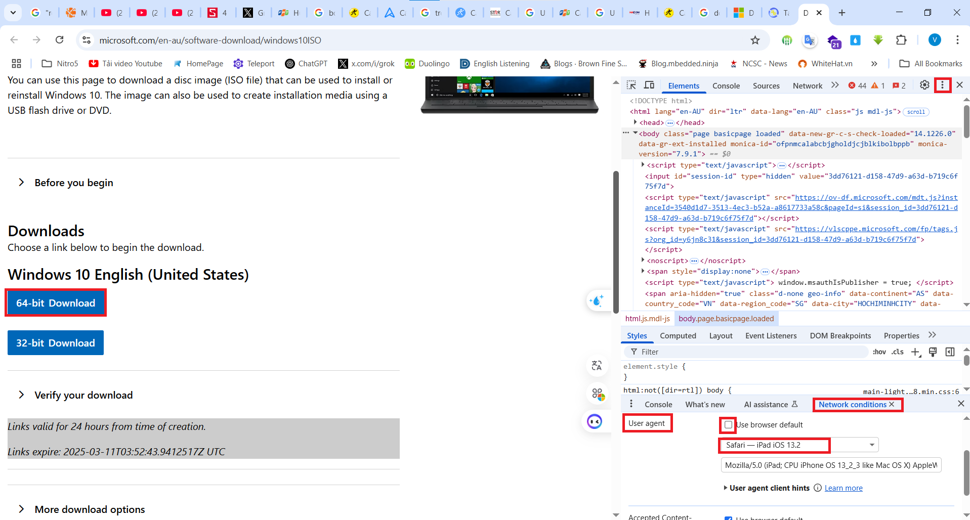Close the DevTools panel
The height and width of the screenshot is (520, 970).
pos(959,85)
